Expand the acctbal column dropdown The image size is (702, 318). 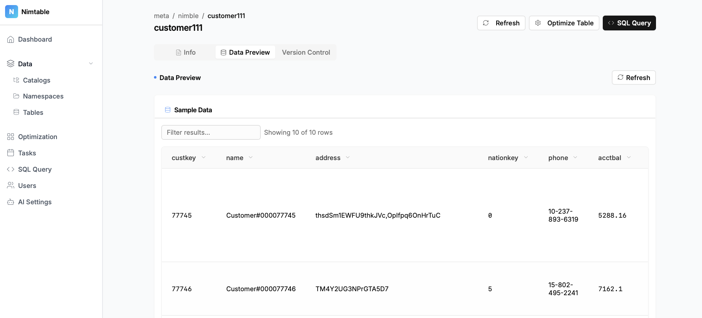tap(629, 158)
